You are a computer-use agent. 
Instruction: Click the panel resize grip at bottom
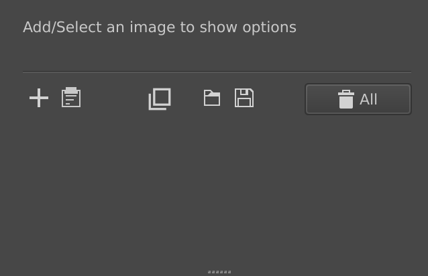[x=219, y=271]
